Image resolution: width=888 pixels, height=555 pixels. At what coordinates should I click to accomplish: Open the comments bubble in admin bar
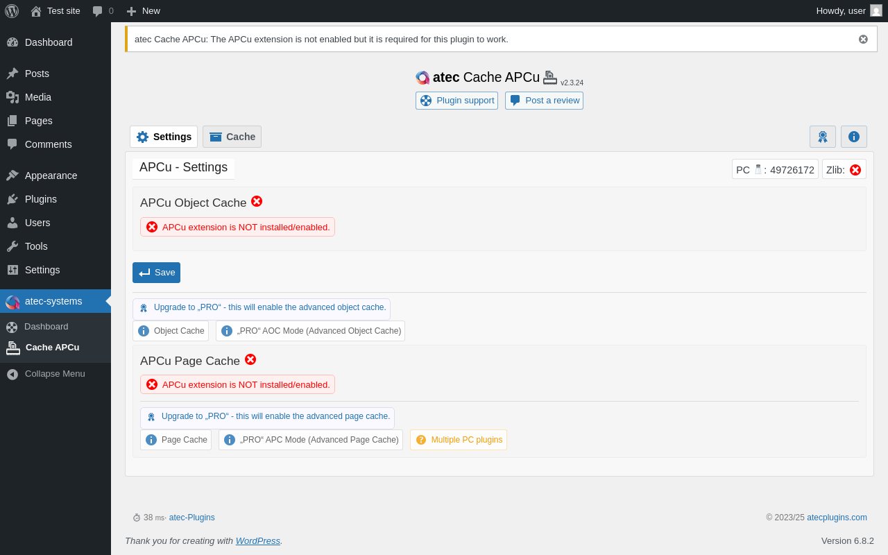pos(103,11)
